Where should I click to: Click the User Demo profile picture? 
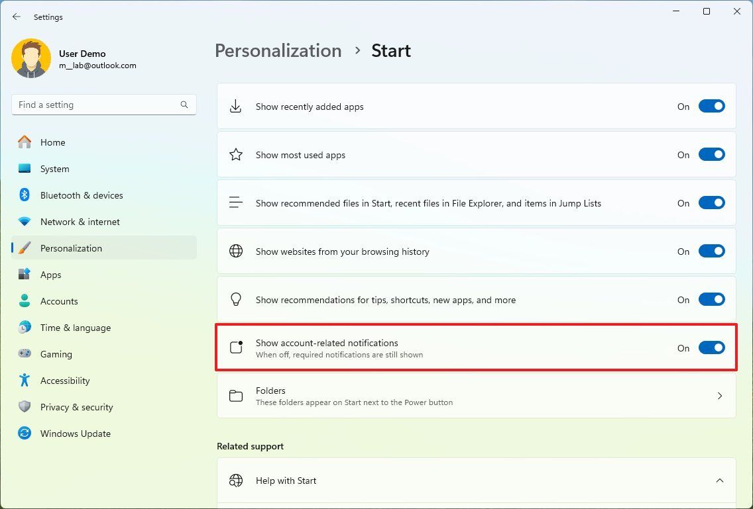(31, 58)
